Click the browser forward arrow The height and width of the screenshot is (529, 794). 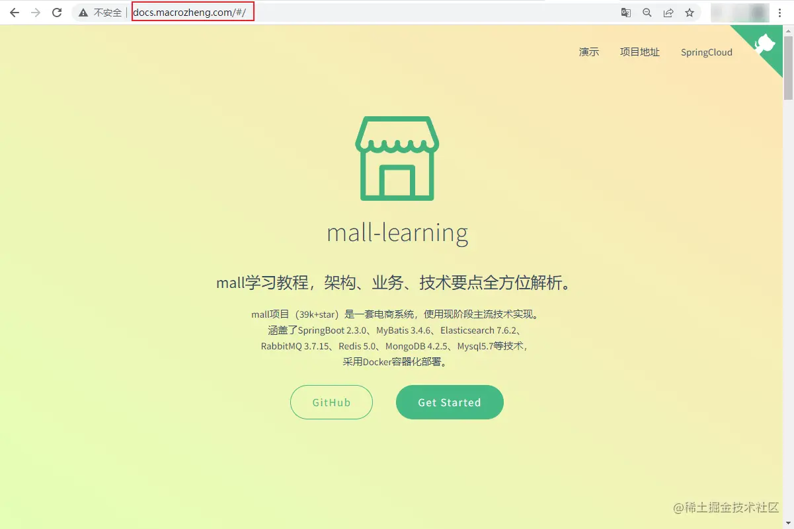tap(36, 13)
